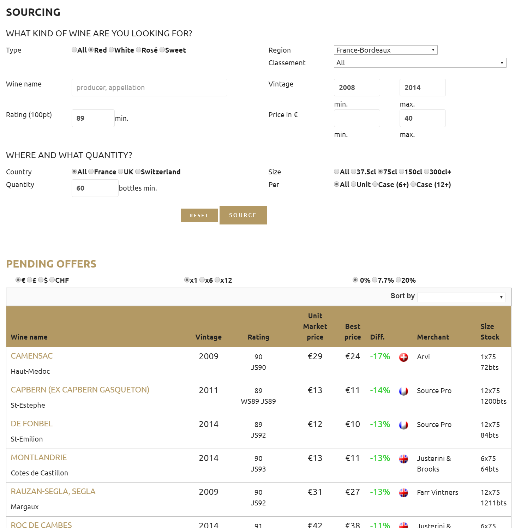
Task: Click the Size Stock column header
Action: point(490,332)
